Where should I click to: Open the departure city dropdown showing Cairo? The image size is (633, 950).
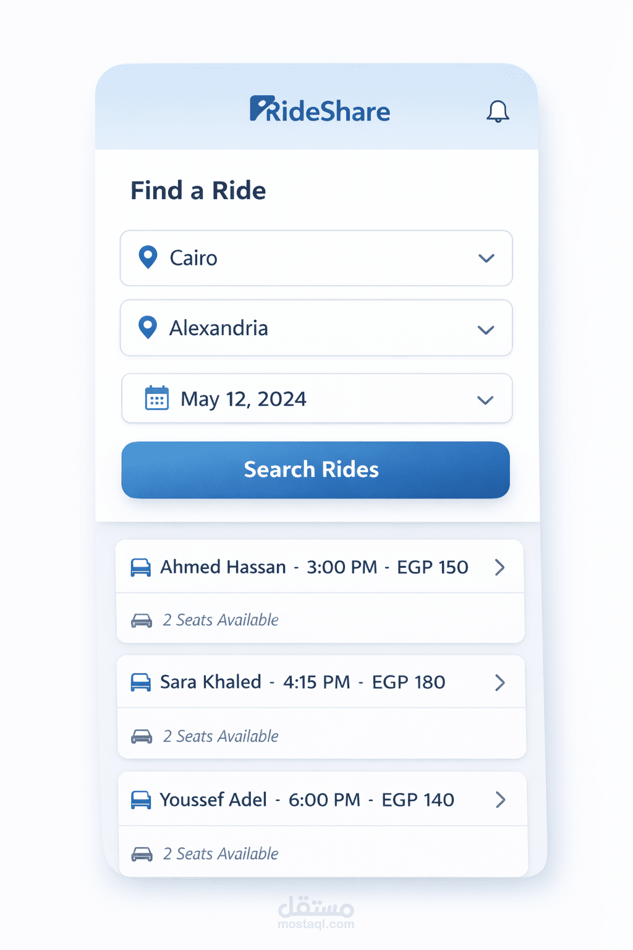tap(486, 259)
